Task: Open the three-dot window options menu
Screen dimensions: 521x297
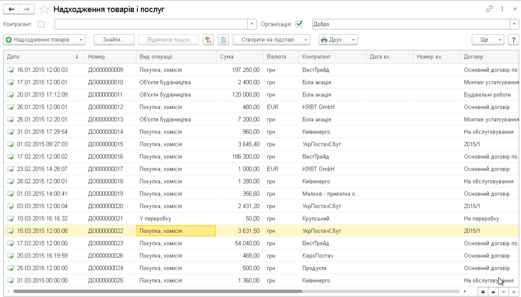Action: pyautogui.click(x=502, y=9)
